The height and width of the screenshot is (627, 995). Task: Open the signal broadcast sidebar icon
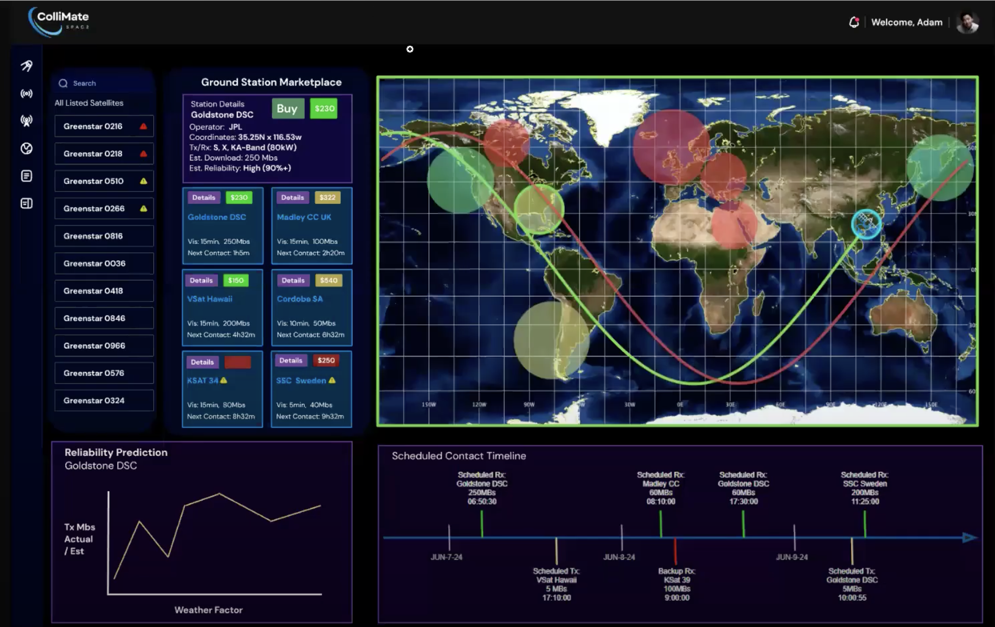click(27, 94)
